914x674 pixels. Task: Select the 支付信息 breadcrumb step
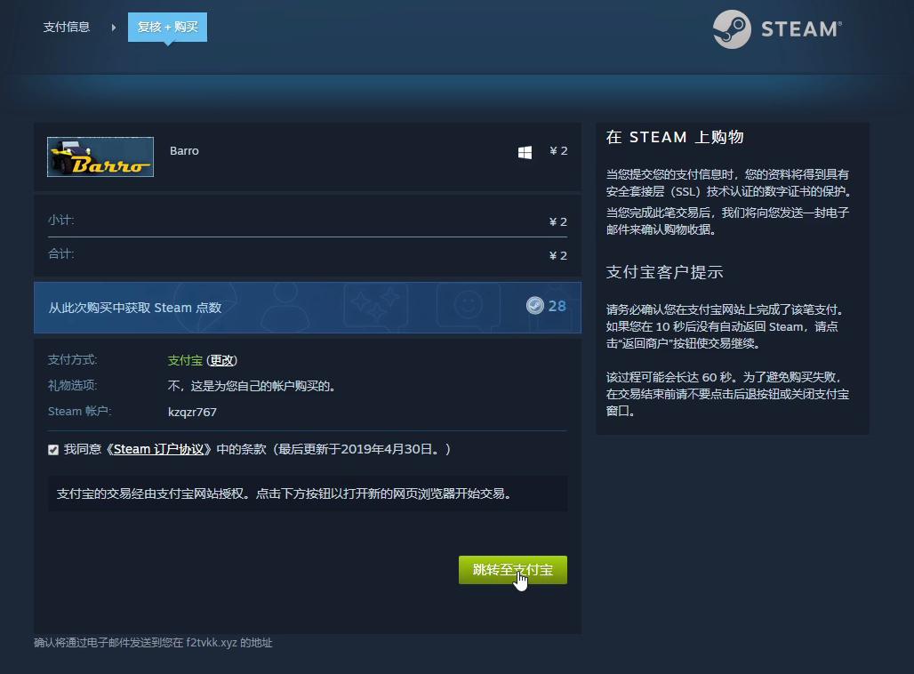pyautogui.click(x=66, y=28)
